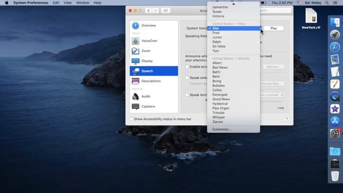This screenshot has width=343, height=193.
Task: Open the 'when zoomed' popup menu
Action: pyautogui.click(x=272, y=95)
